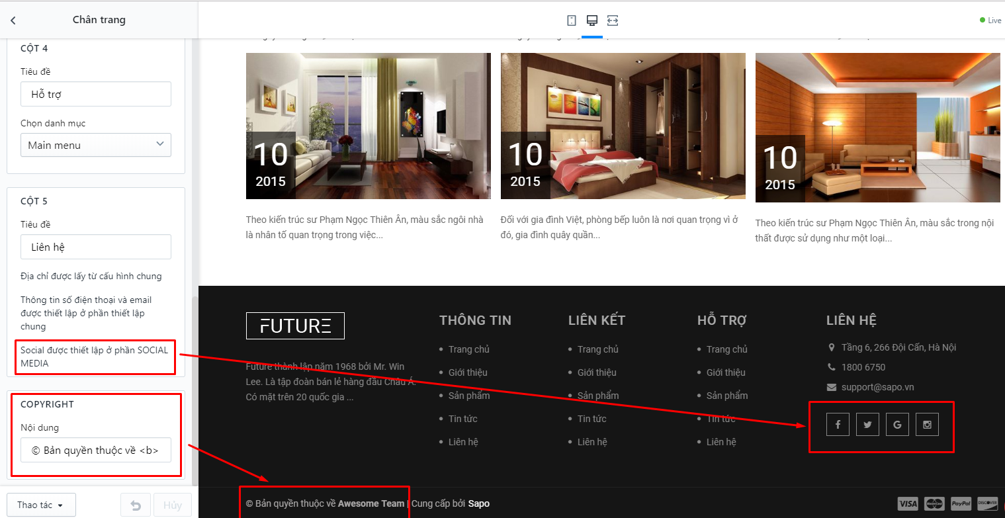Click the phone number 1800 6750
The image size is (1005, 518).
tap(863, 367)
